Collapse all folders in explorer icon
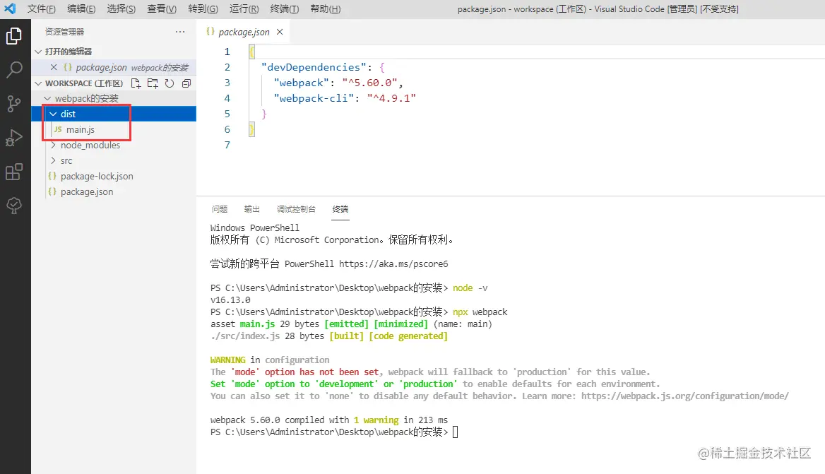The image size is (825, 474). point(186,83)
